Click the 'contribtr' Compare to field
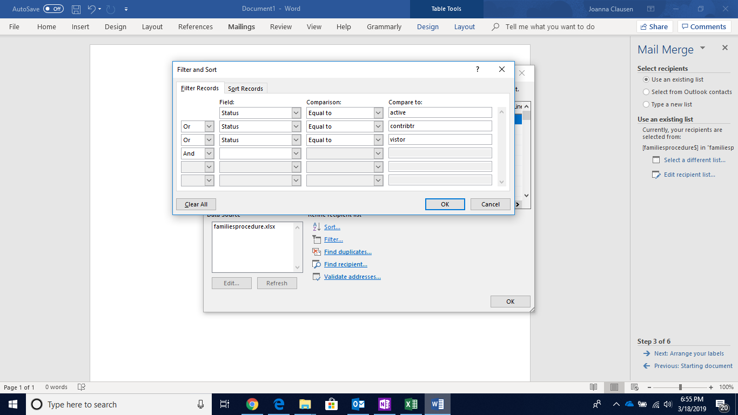738x415 pixels. 440,126
